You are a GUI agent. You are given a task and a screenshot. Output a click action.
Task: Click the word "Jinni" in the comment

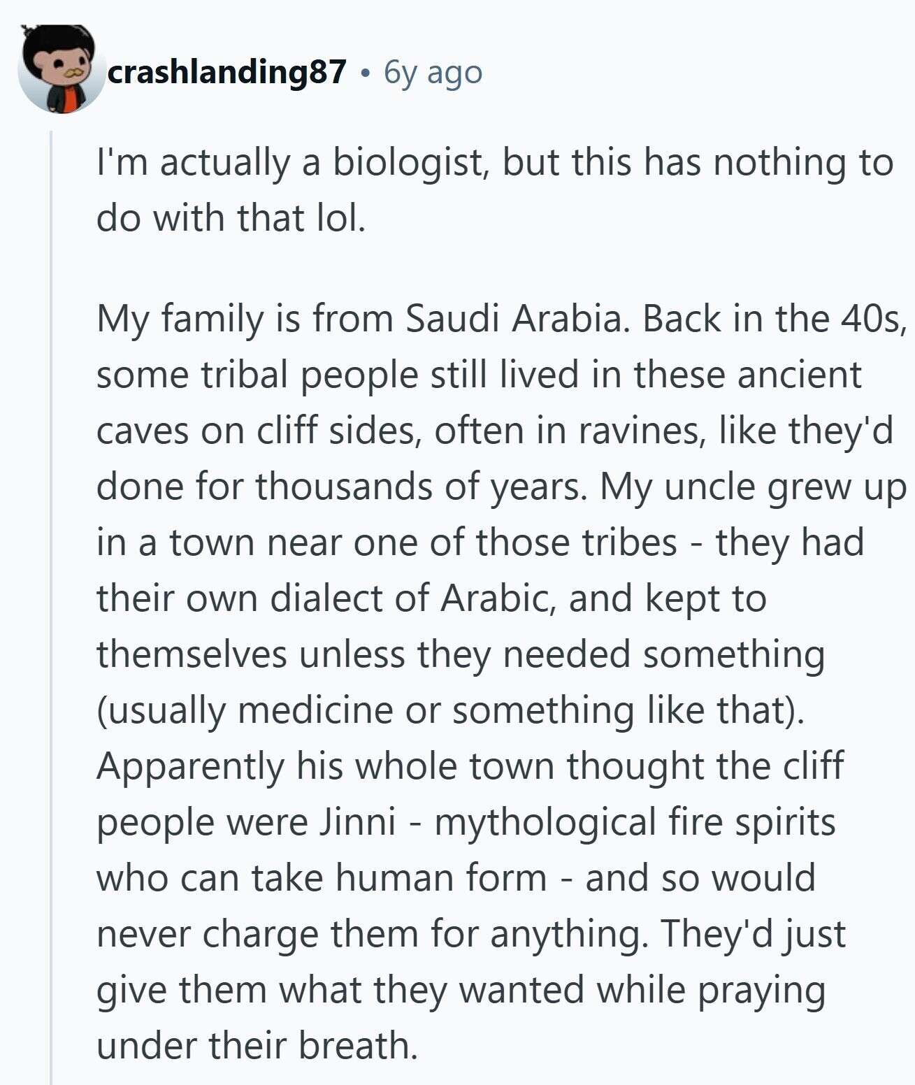[x=357, y=822]
